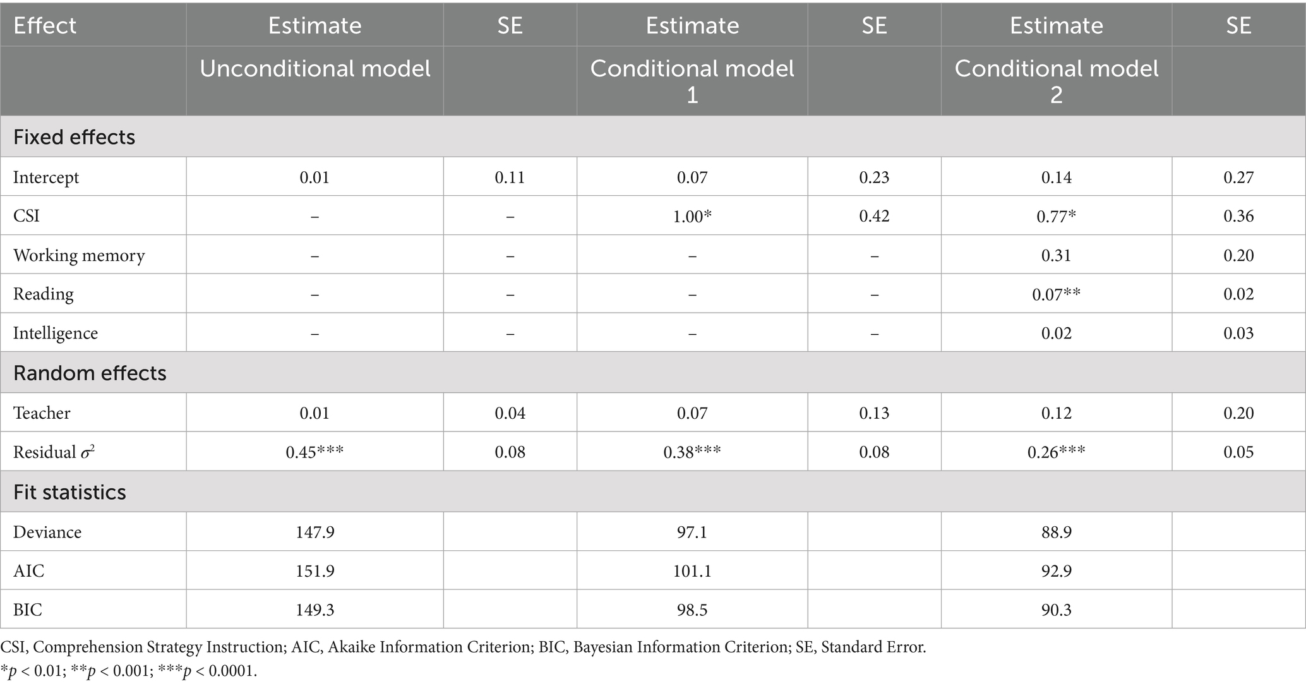Click the Fit statistics section row
Viewport: 1306px width, 686px height.
click(x=69, y=492)
